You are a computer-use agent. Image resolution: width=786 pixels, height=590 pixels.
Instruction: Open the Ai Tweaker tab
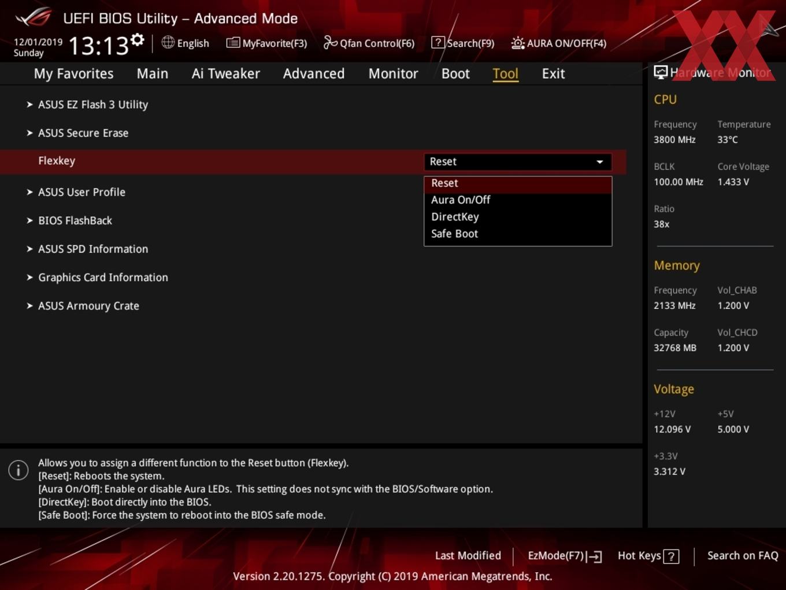click(226, 73)
